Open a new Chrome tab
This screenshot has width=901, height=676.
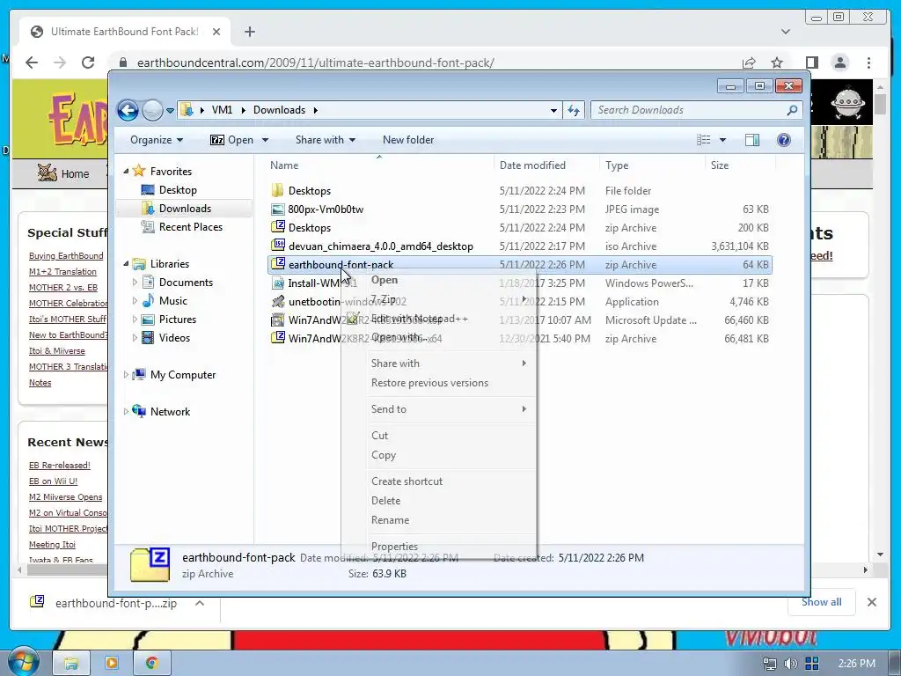pyautogui.click(x=249, y=32)
